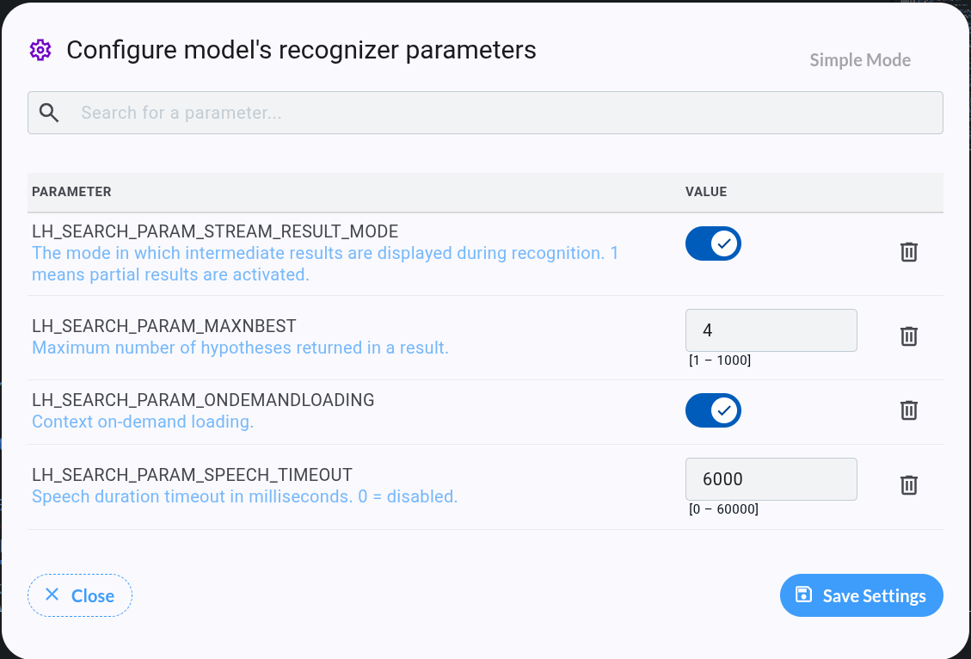
Task: Click the purple gear icon in title
Action: (x=40, y=50)
